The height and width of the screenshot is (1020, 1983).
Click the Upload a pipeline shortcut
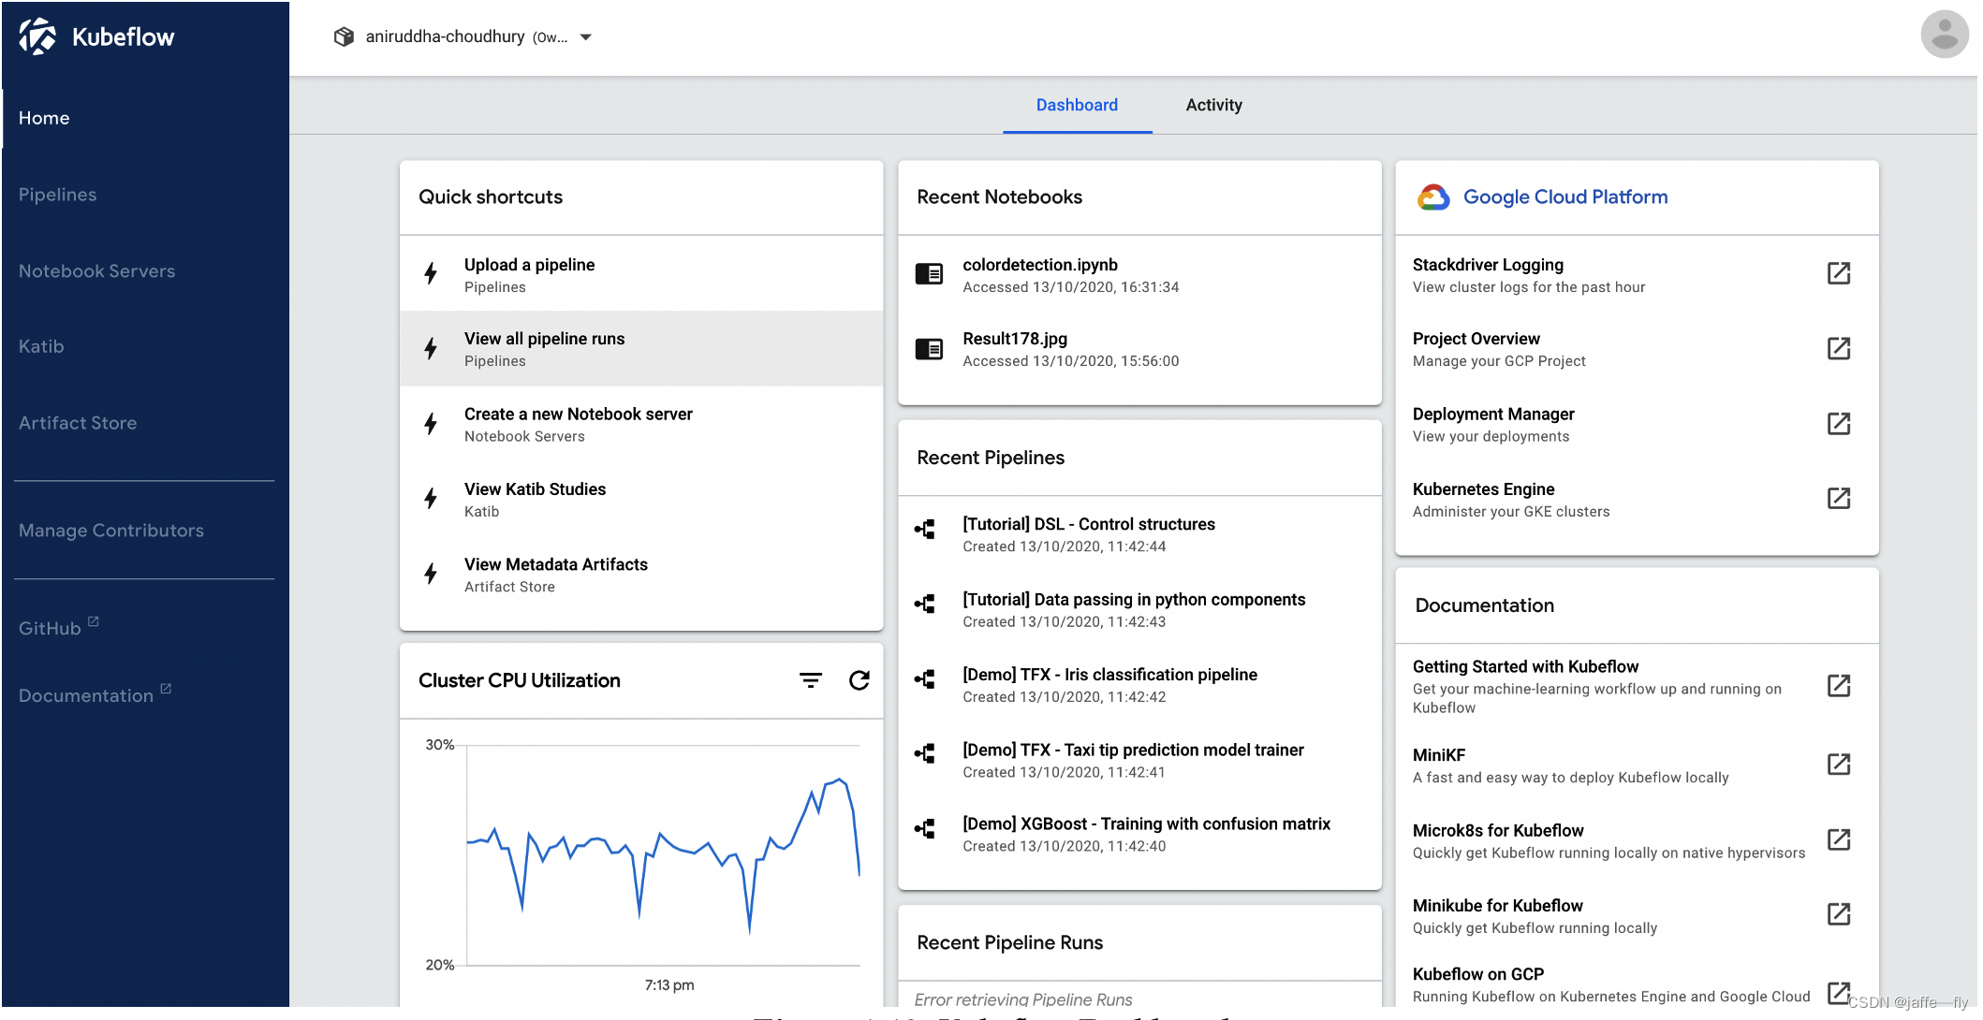[641, 274]
